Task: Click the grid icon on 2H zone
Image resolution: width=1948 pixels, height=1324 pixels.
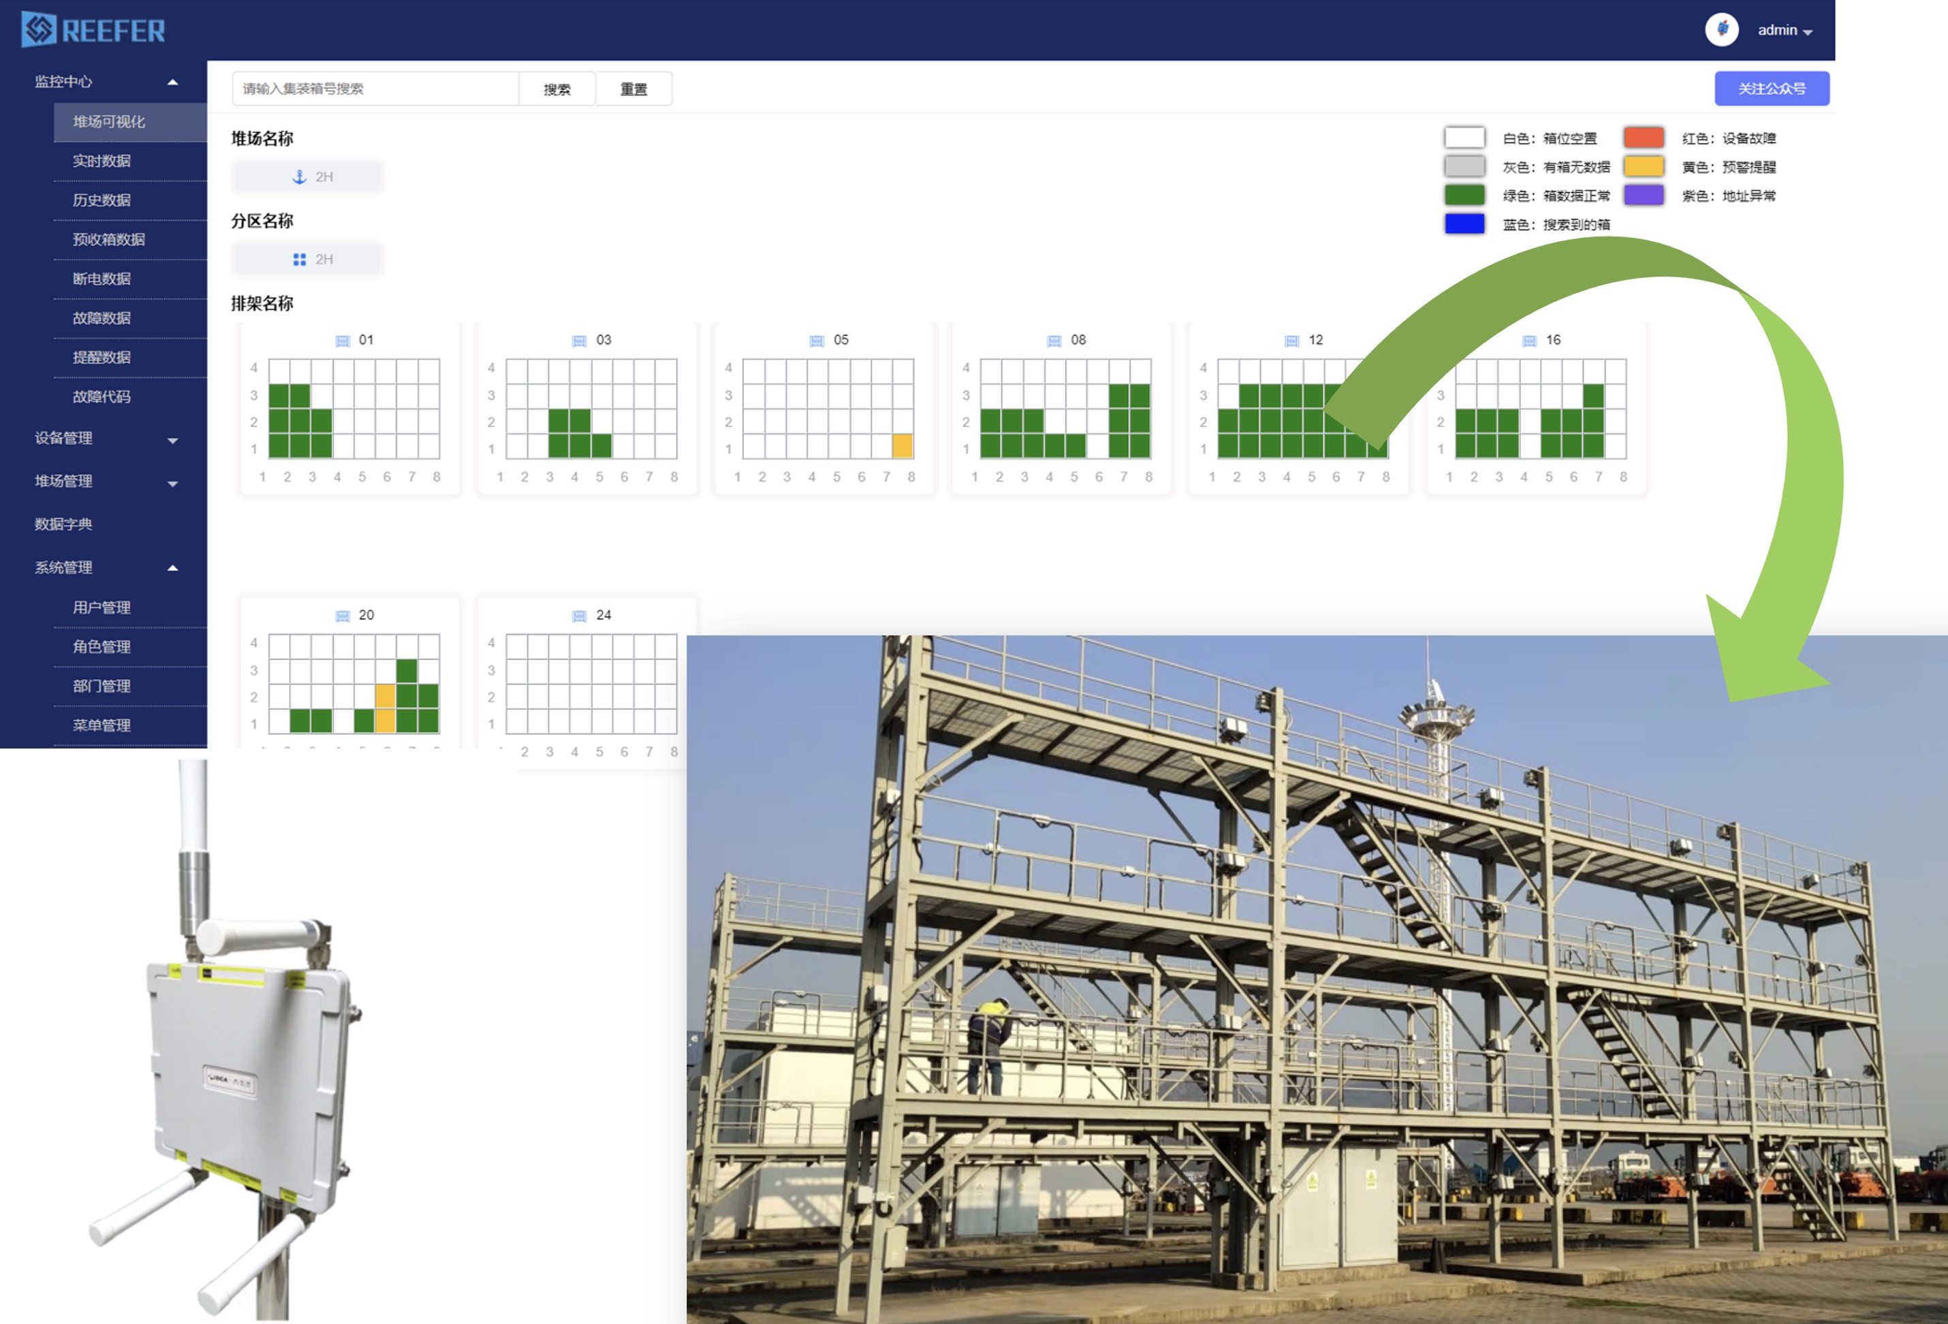Action: click(299, 259)
